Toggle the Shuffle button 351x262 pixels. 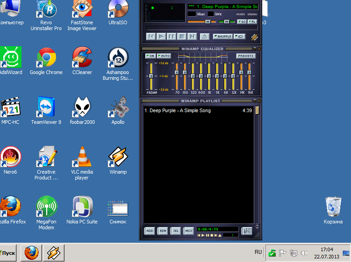pyautogui.click(x=223, y=36)
